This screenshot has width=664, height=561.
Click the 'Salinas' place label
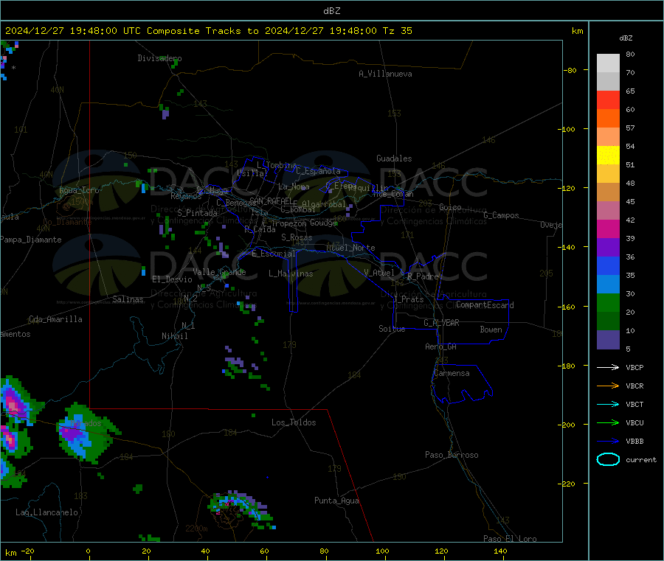coord(128,299)
